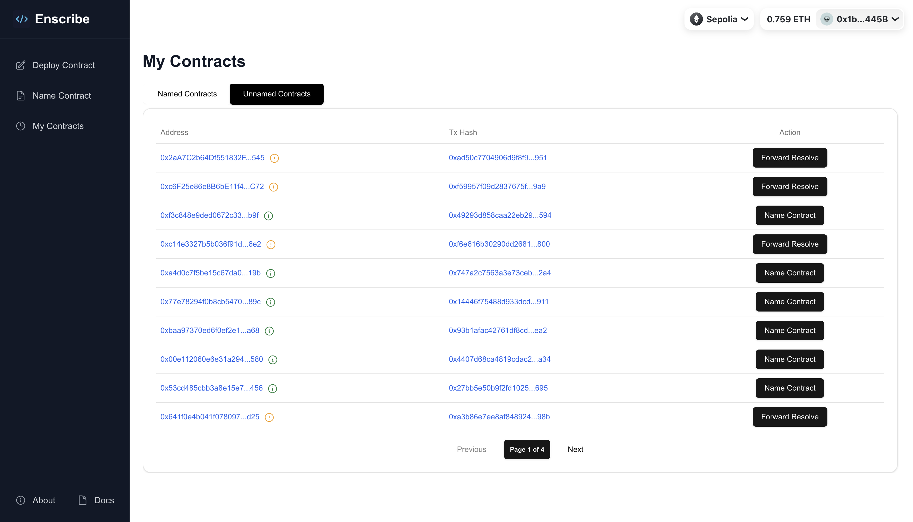
Task: Open address 0xc6F25e86e8B6bE11f4...C72
Action: (212, 186)
